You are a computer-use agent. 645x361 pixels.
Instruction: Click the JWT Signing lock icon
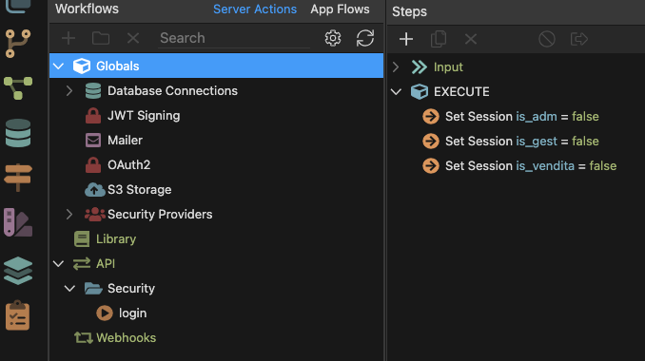93,115
